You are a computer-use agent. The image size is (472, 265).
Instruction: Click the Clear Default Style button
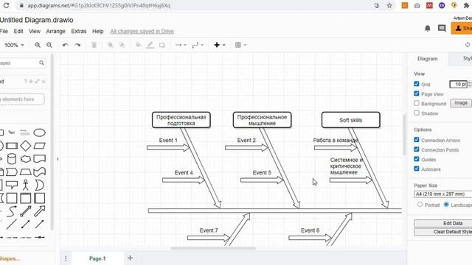442,232
